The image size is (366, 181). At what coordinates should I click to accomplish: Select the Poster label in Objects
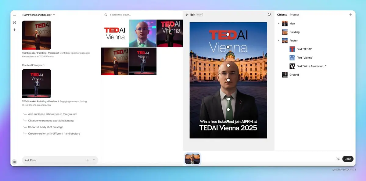coord(293,41)
